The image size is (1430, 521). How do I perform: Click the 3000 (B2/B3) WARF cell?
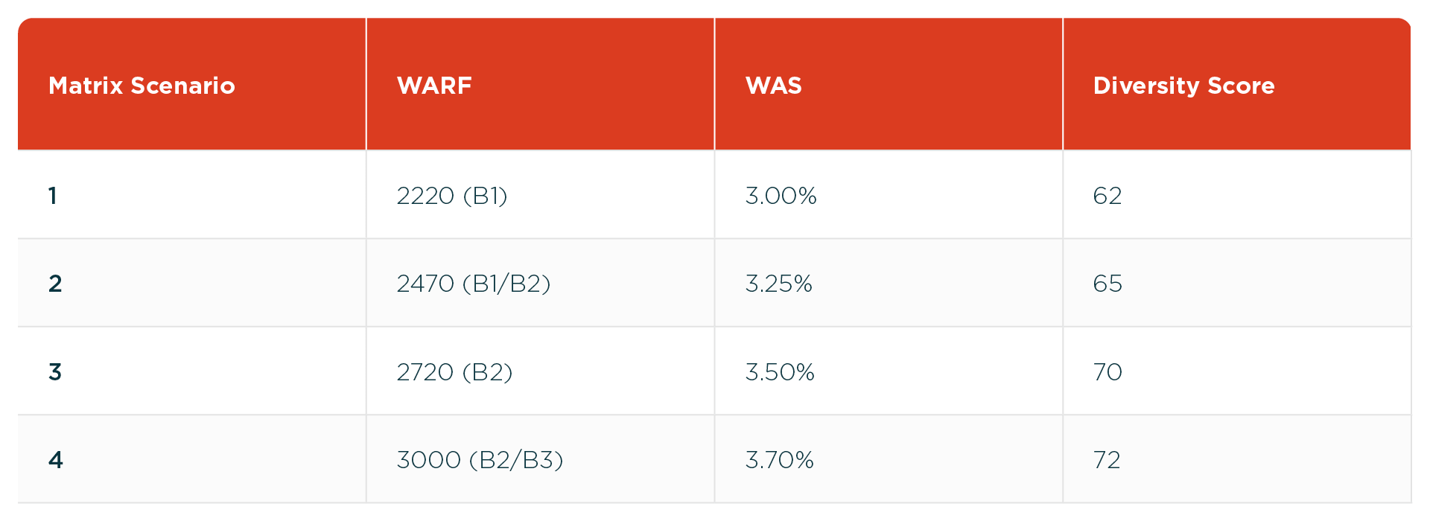[x=480, y=460]
